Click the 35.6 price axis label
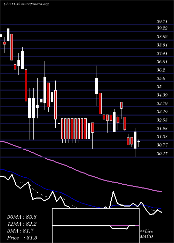 pos(161,78)
